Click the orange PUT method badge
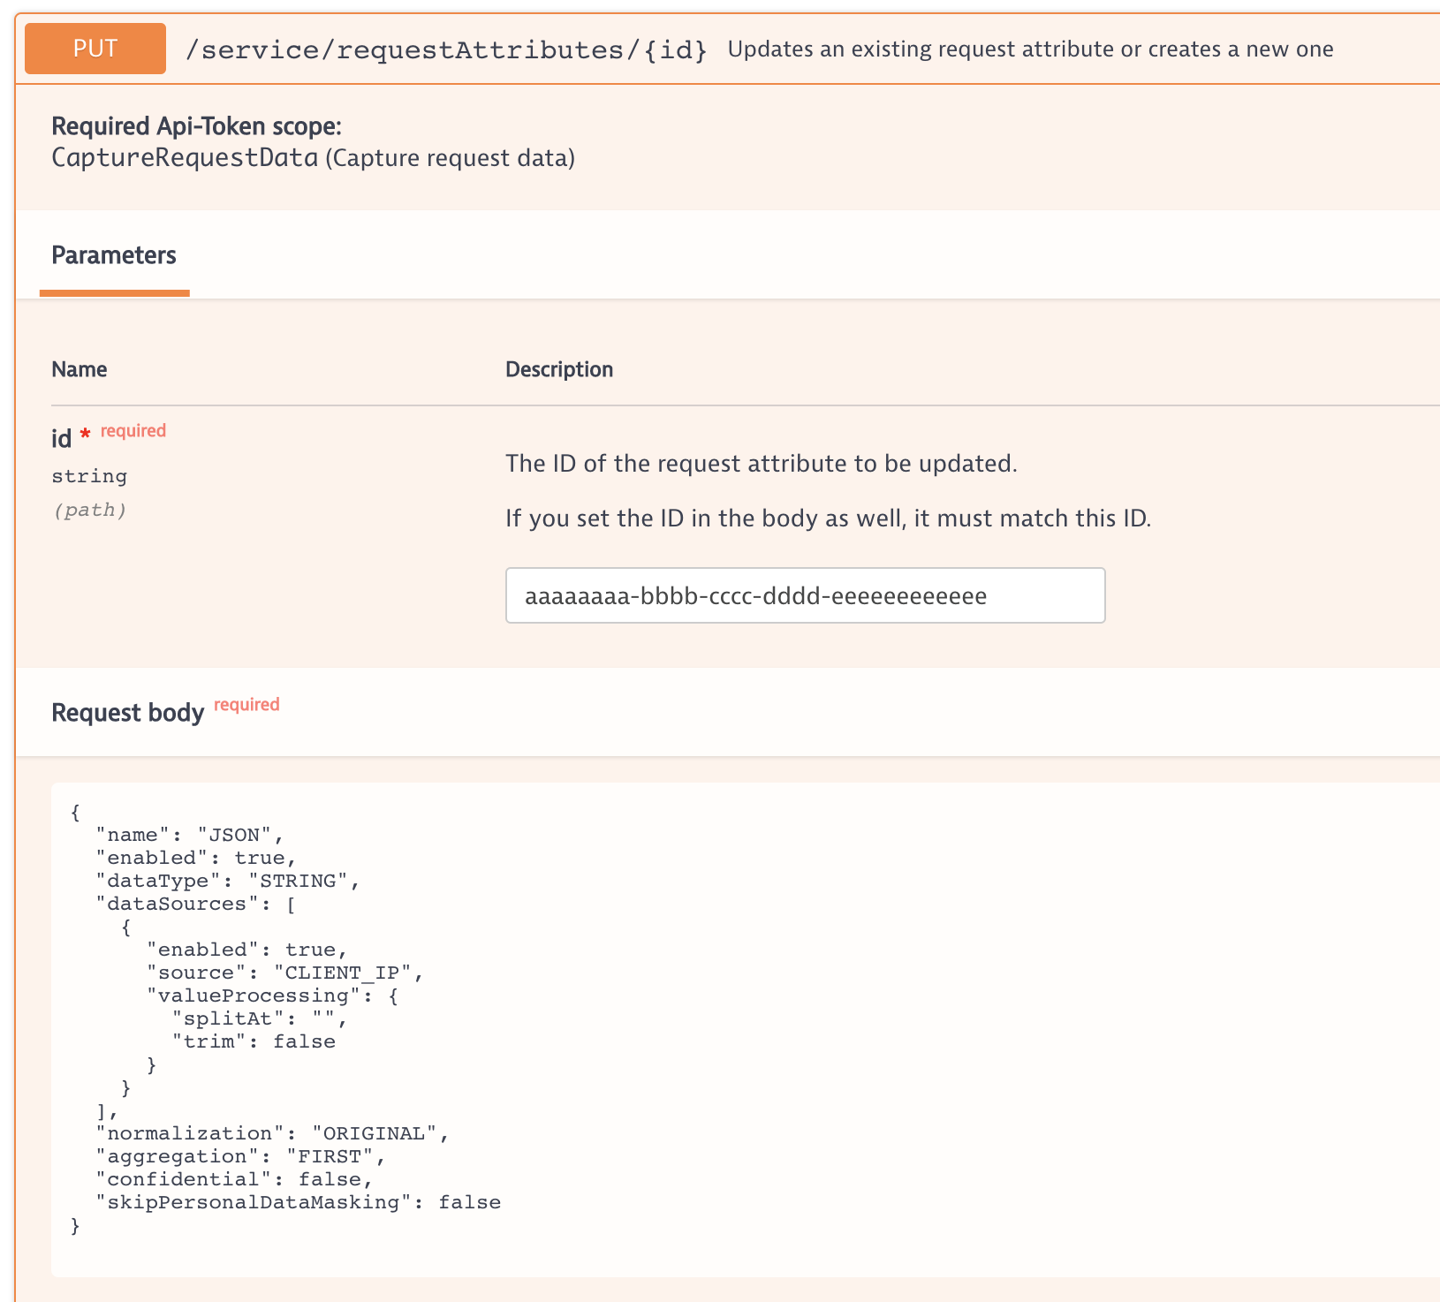Image resolution: width=1440 pixels, height=1302 pixels. click(95, 49)
